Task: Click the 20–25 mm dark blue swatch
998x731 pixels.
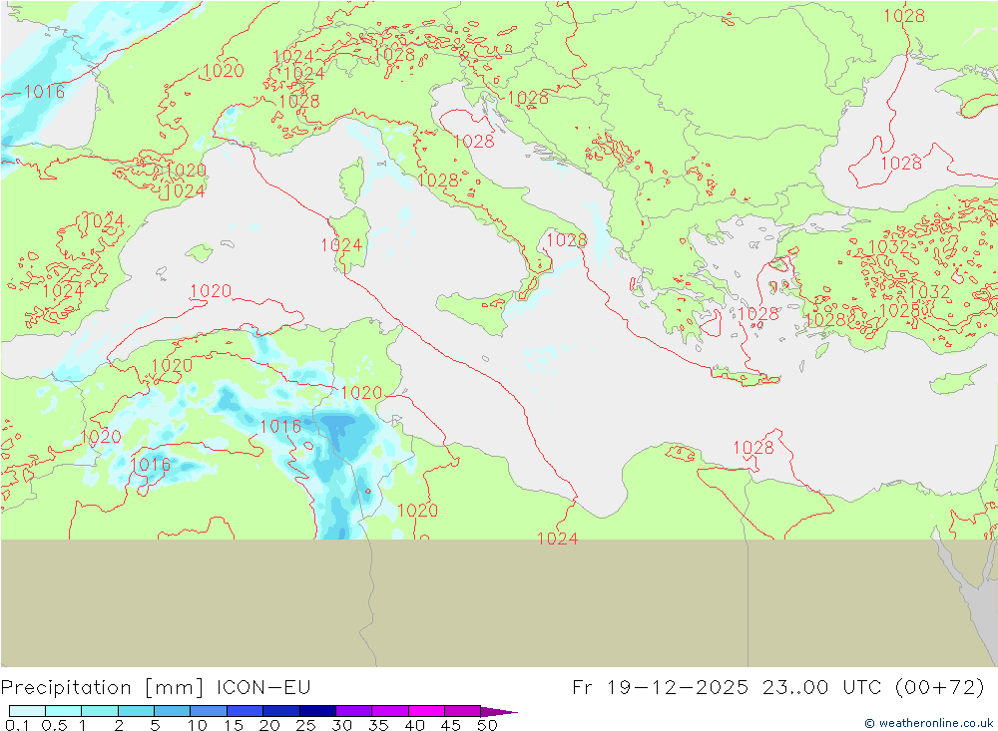Action: 281,711
